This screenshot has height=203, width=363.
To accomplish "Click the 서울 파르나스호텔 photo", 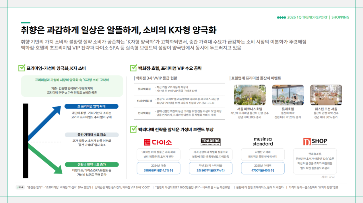I will (249, 95).
